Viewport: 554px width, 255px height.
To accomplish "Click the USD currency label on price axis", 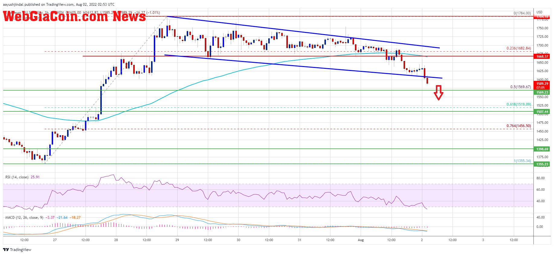I will pyautogui.click(x=540, y=12).
